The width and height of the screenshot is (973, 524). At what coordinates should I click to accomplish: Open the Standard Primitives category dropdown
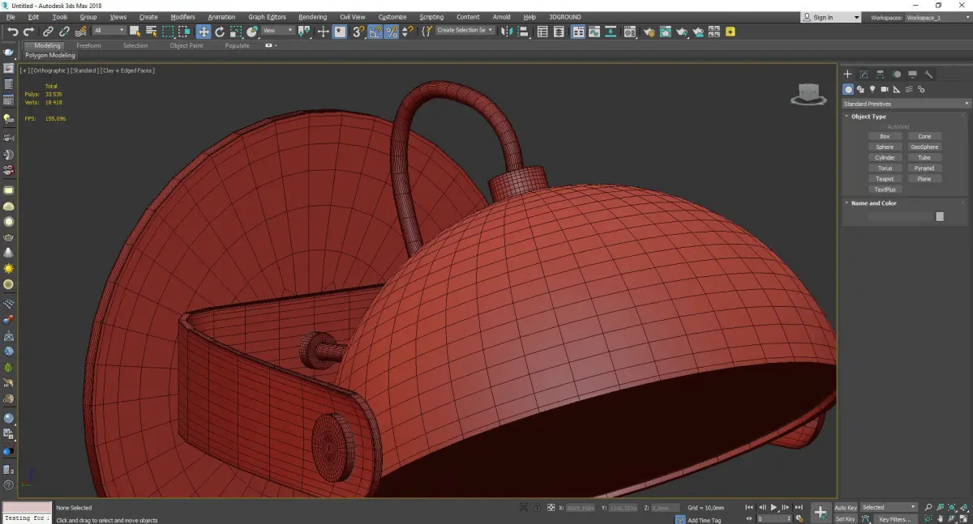pyautogui.click(x=906, y=104)
